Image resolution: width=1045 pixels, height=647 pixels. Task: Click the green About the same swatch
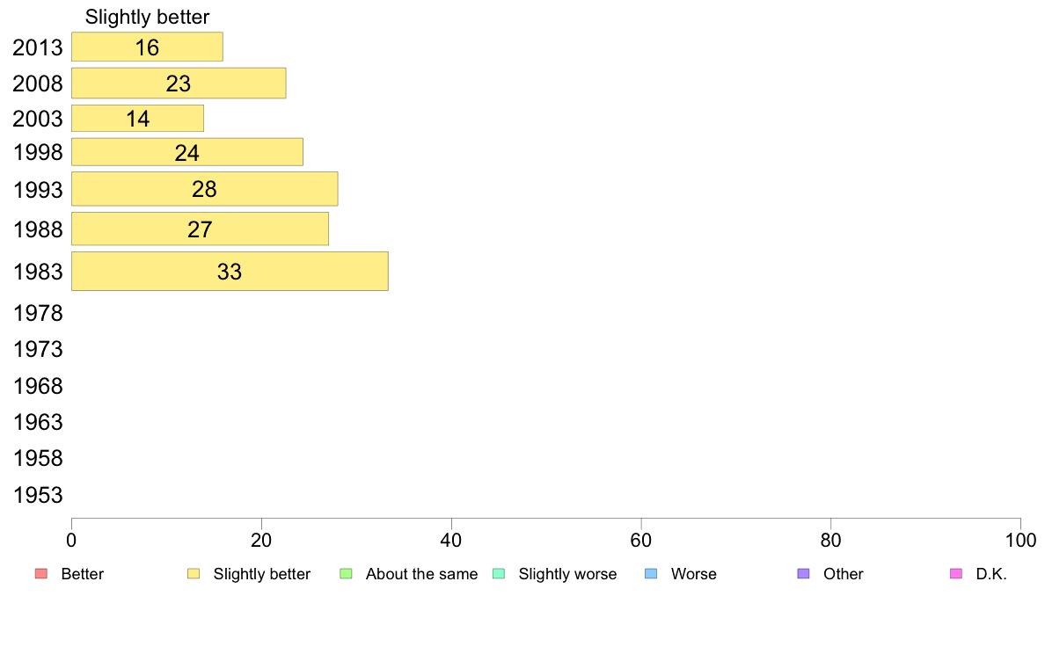tap(346, 574)
